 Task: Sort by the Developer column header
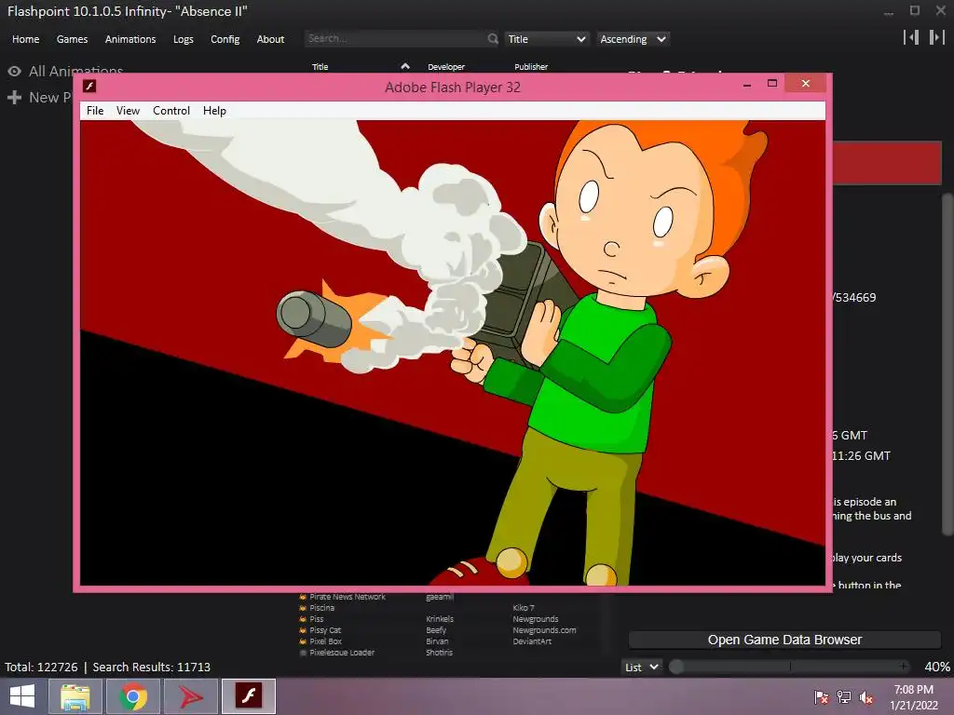[446, 67]
